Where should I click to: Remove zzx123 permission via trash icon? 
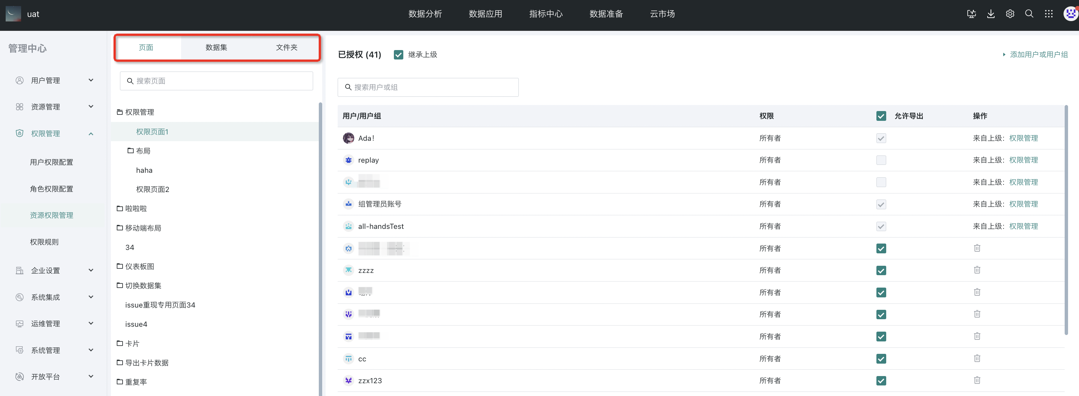977,380
